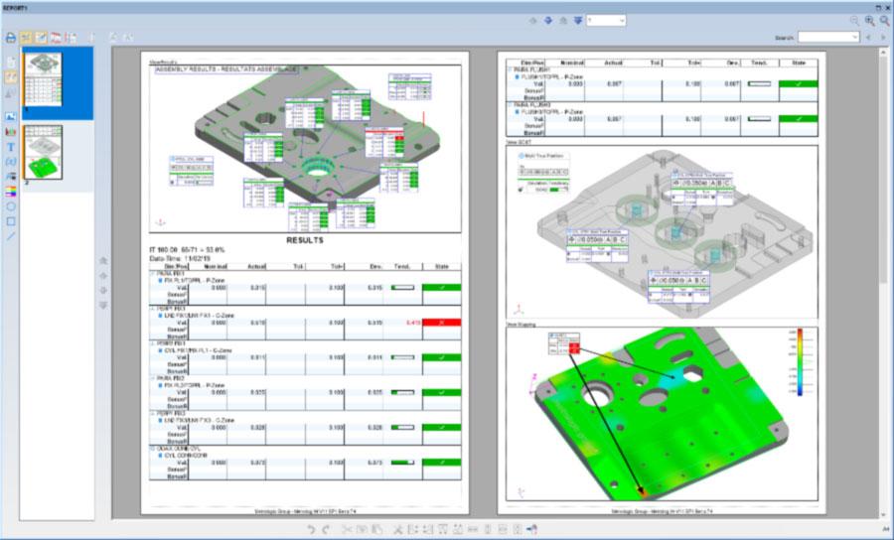Toggle the highlighted edit-mode button in left sidebar
Image resolution: width=894 pixels, height=540 pixels.
click(10, 78)
